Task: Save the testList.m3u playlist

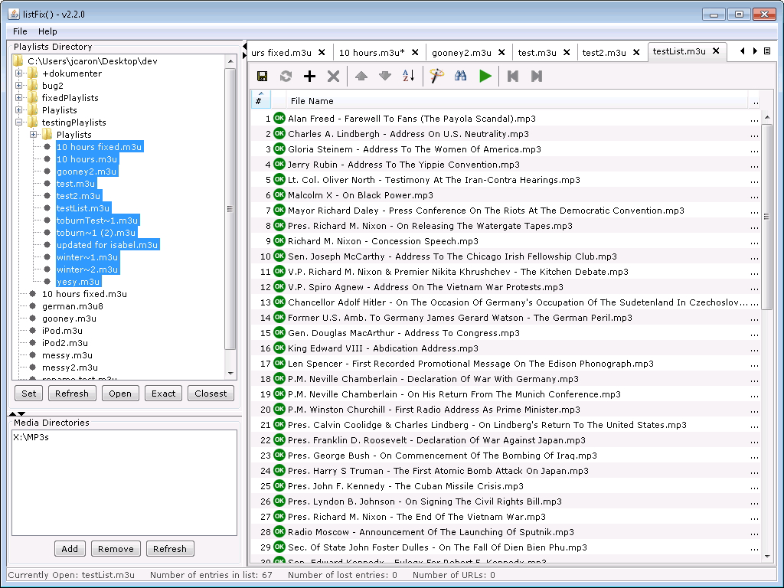Action: [263, 76]
